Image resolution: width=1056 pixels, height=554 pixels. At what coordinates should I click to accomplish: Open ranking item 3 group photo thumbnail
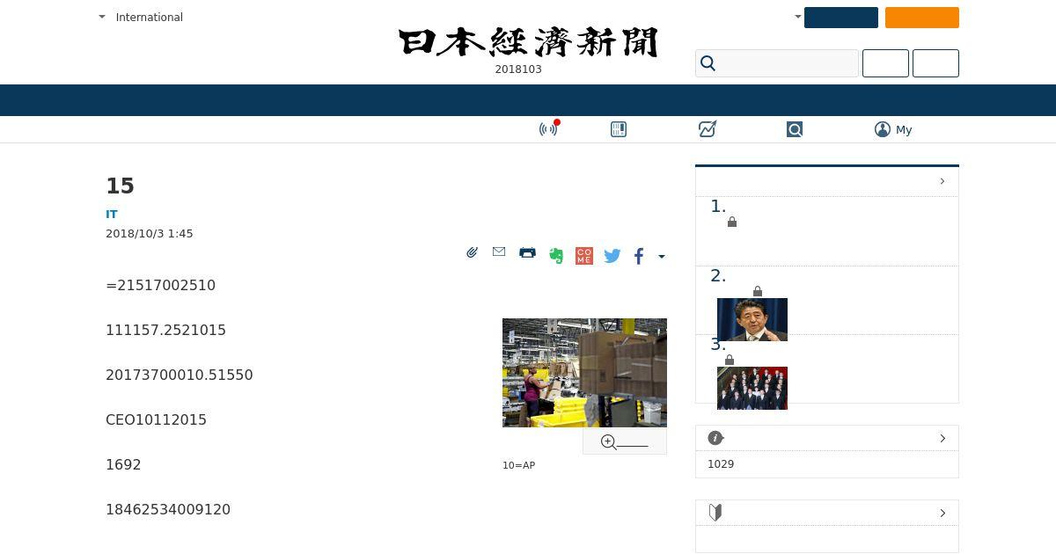[x=752, y=388]
